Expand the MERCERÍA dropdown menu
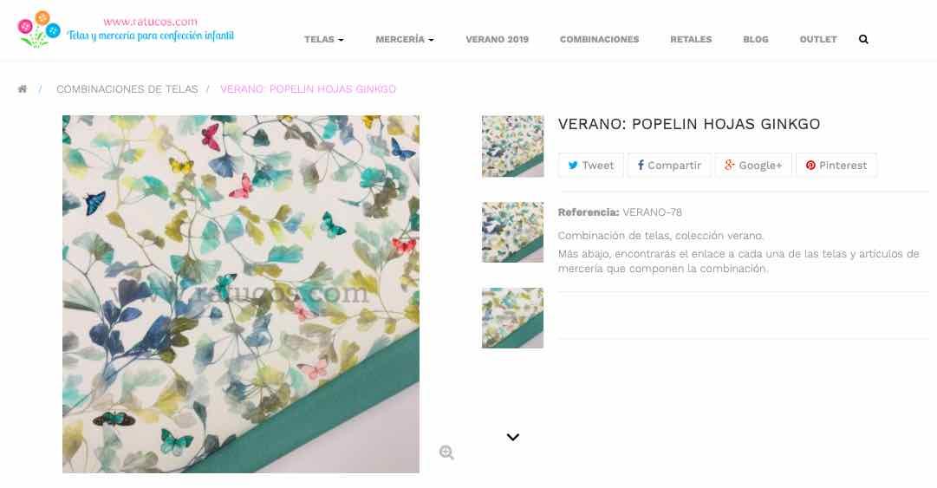937x488 pixels. coord(405,39)
